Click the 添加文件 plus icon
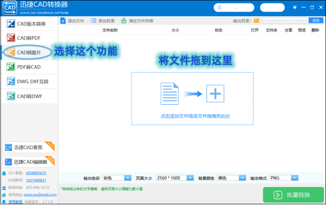Viewport: 326px width, 205px height. pyautogui.click(x=63, y=21)
